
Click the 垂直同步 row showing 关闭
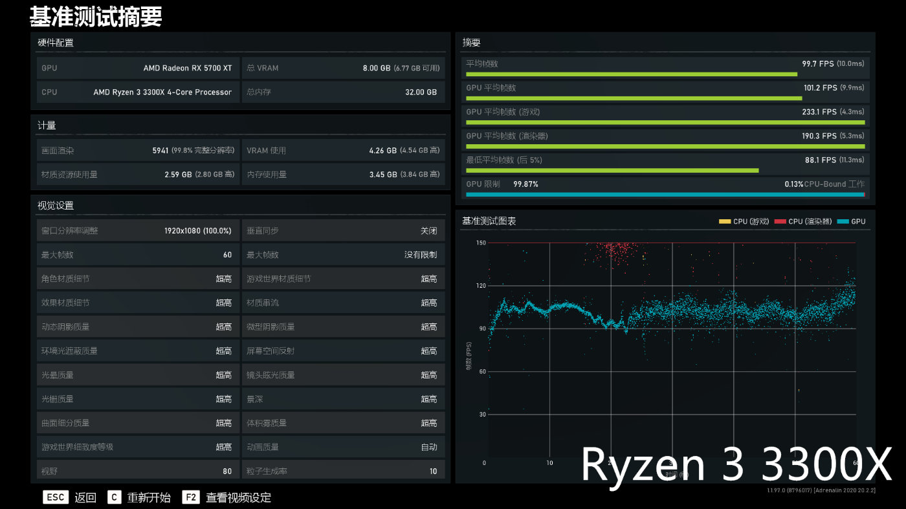[x=343, y=231]
